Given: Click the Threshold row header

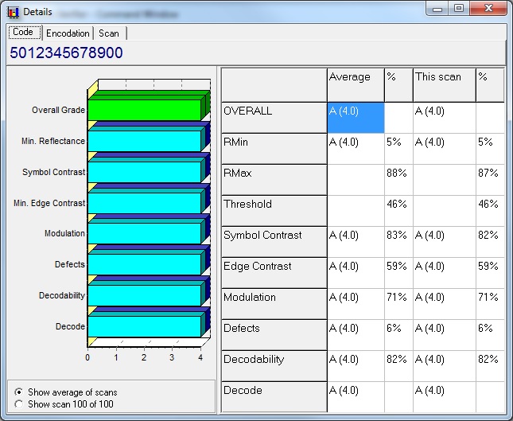Looking at the screenshot, I should pos(274,211).
